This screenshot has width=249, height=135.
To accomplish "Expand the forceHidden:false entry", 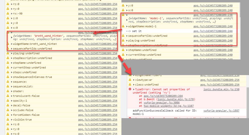I will [11, 115].
